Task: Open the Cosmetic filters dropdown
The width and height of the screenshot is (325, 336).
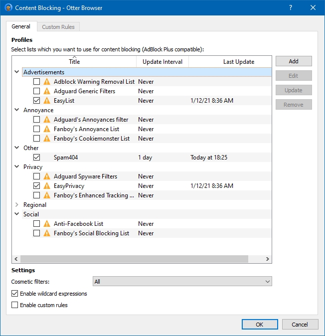Action: 182,281
